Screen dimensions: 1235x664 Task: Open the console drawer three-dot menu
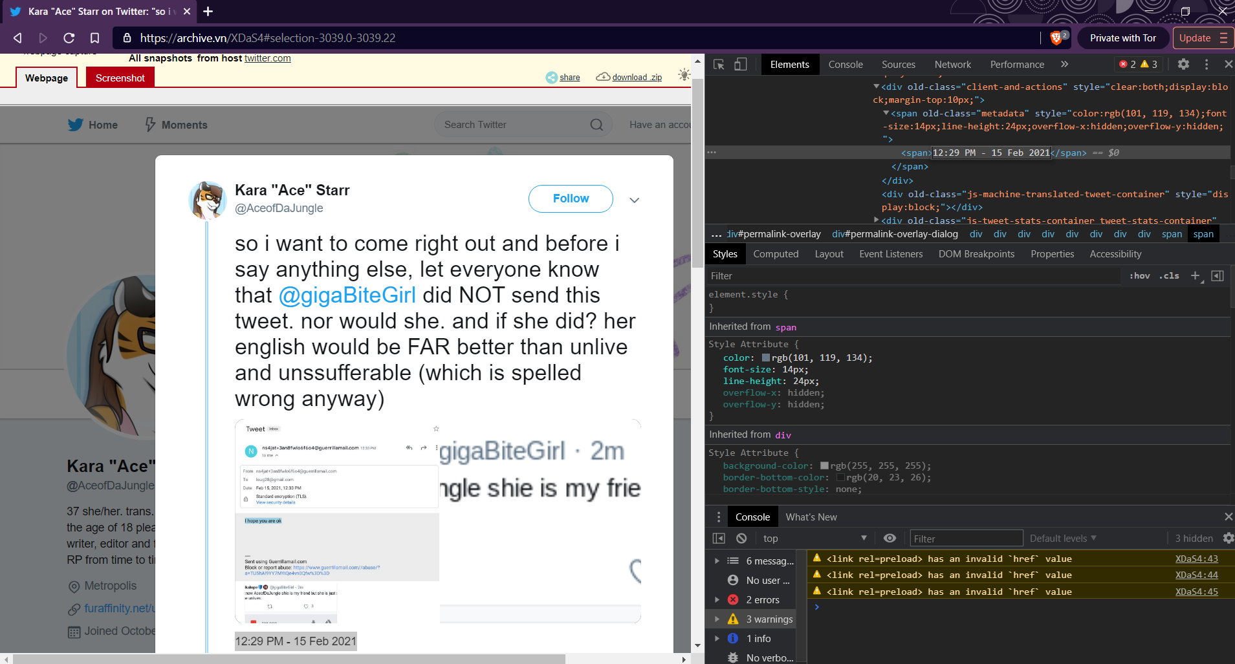coord(718,517)
